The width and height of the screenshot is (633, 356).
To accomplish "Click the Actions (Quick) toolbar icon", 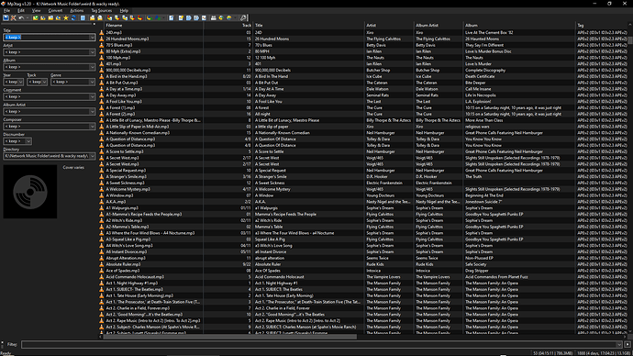I will pos(158,17).
